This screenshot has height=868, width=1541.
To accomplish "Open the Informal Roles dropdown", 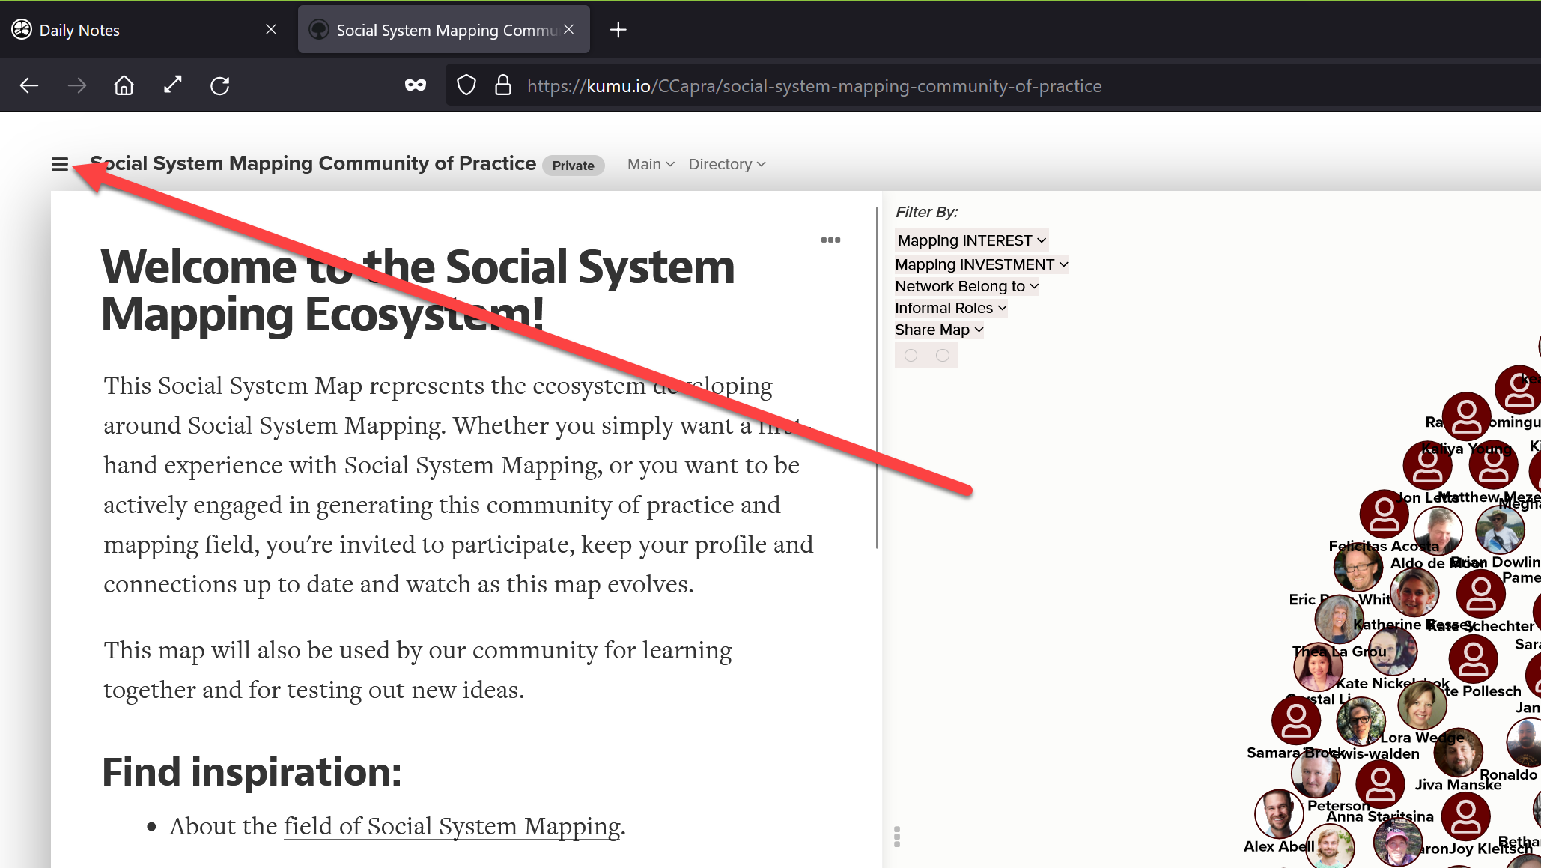I will 950,308.
